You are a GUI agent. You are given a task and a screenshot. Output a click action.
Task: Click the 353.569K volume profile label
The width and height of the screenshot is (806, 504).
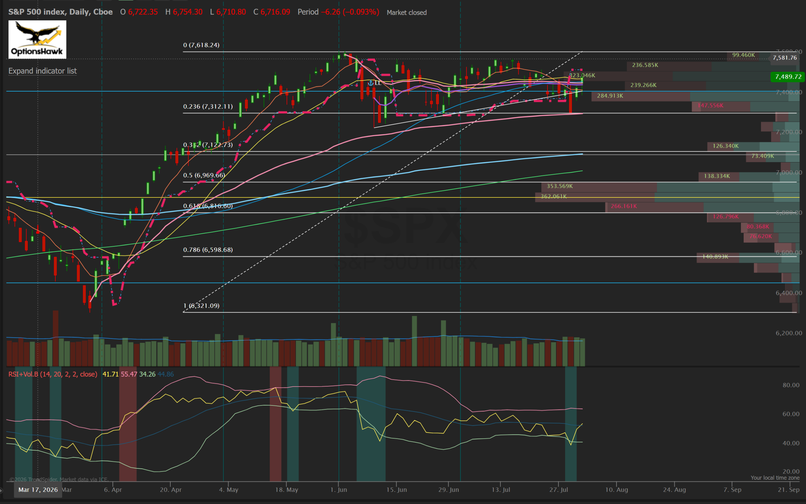tap(560, 186)
